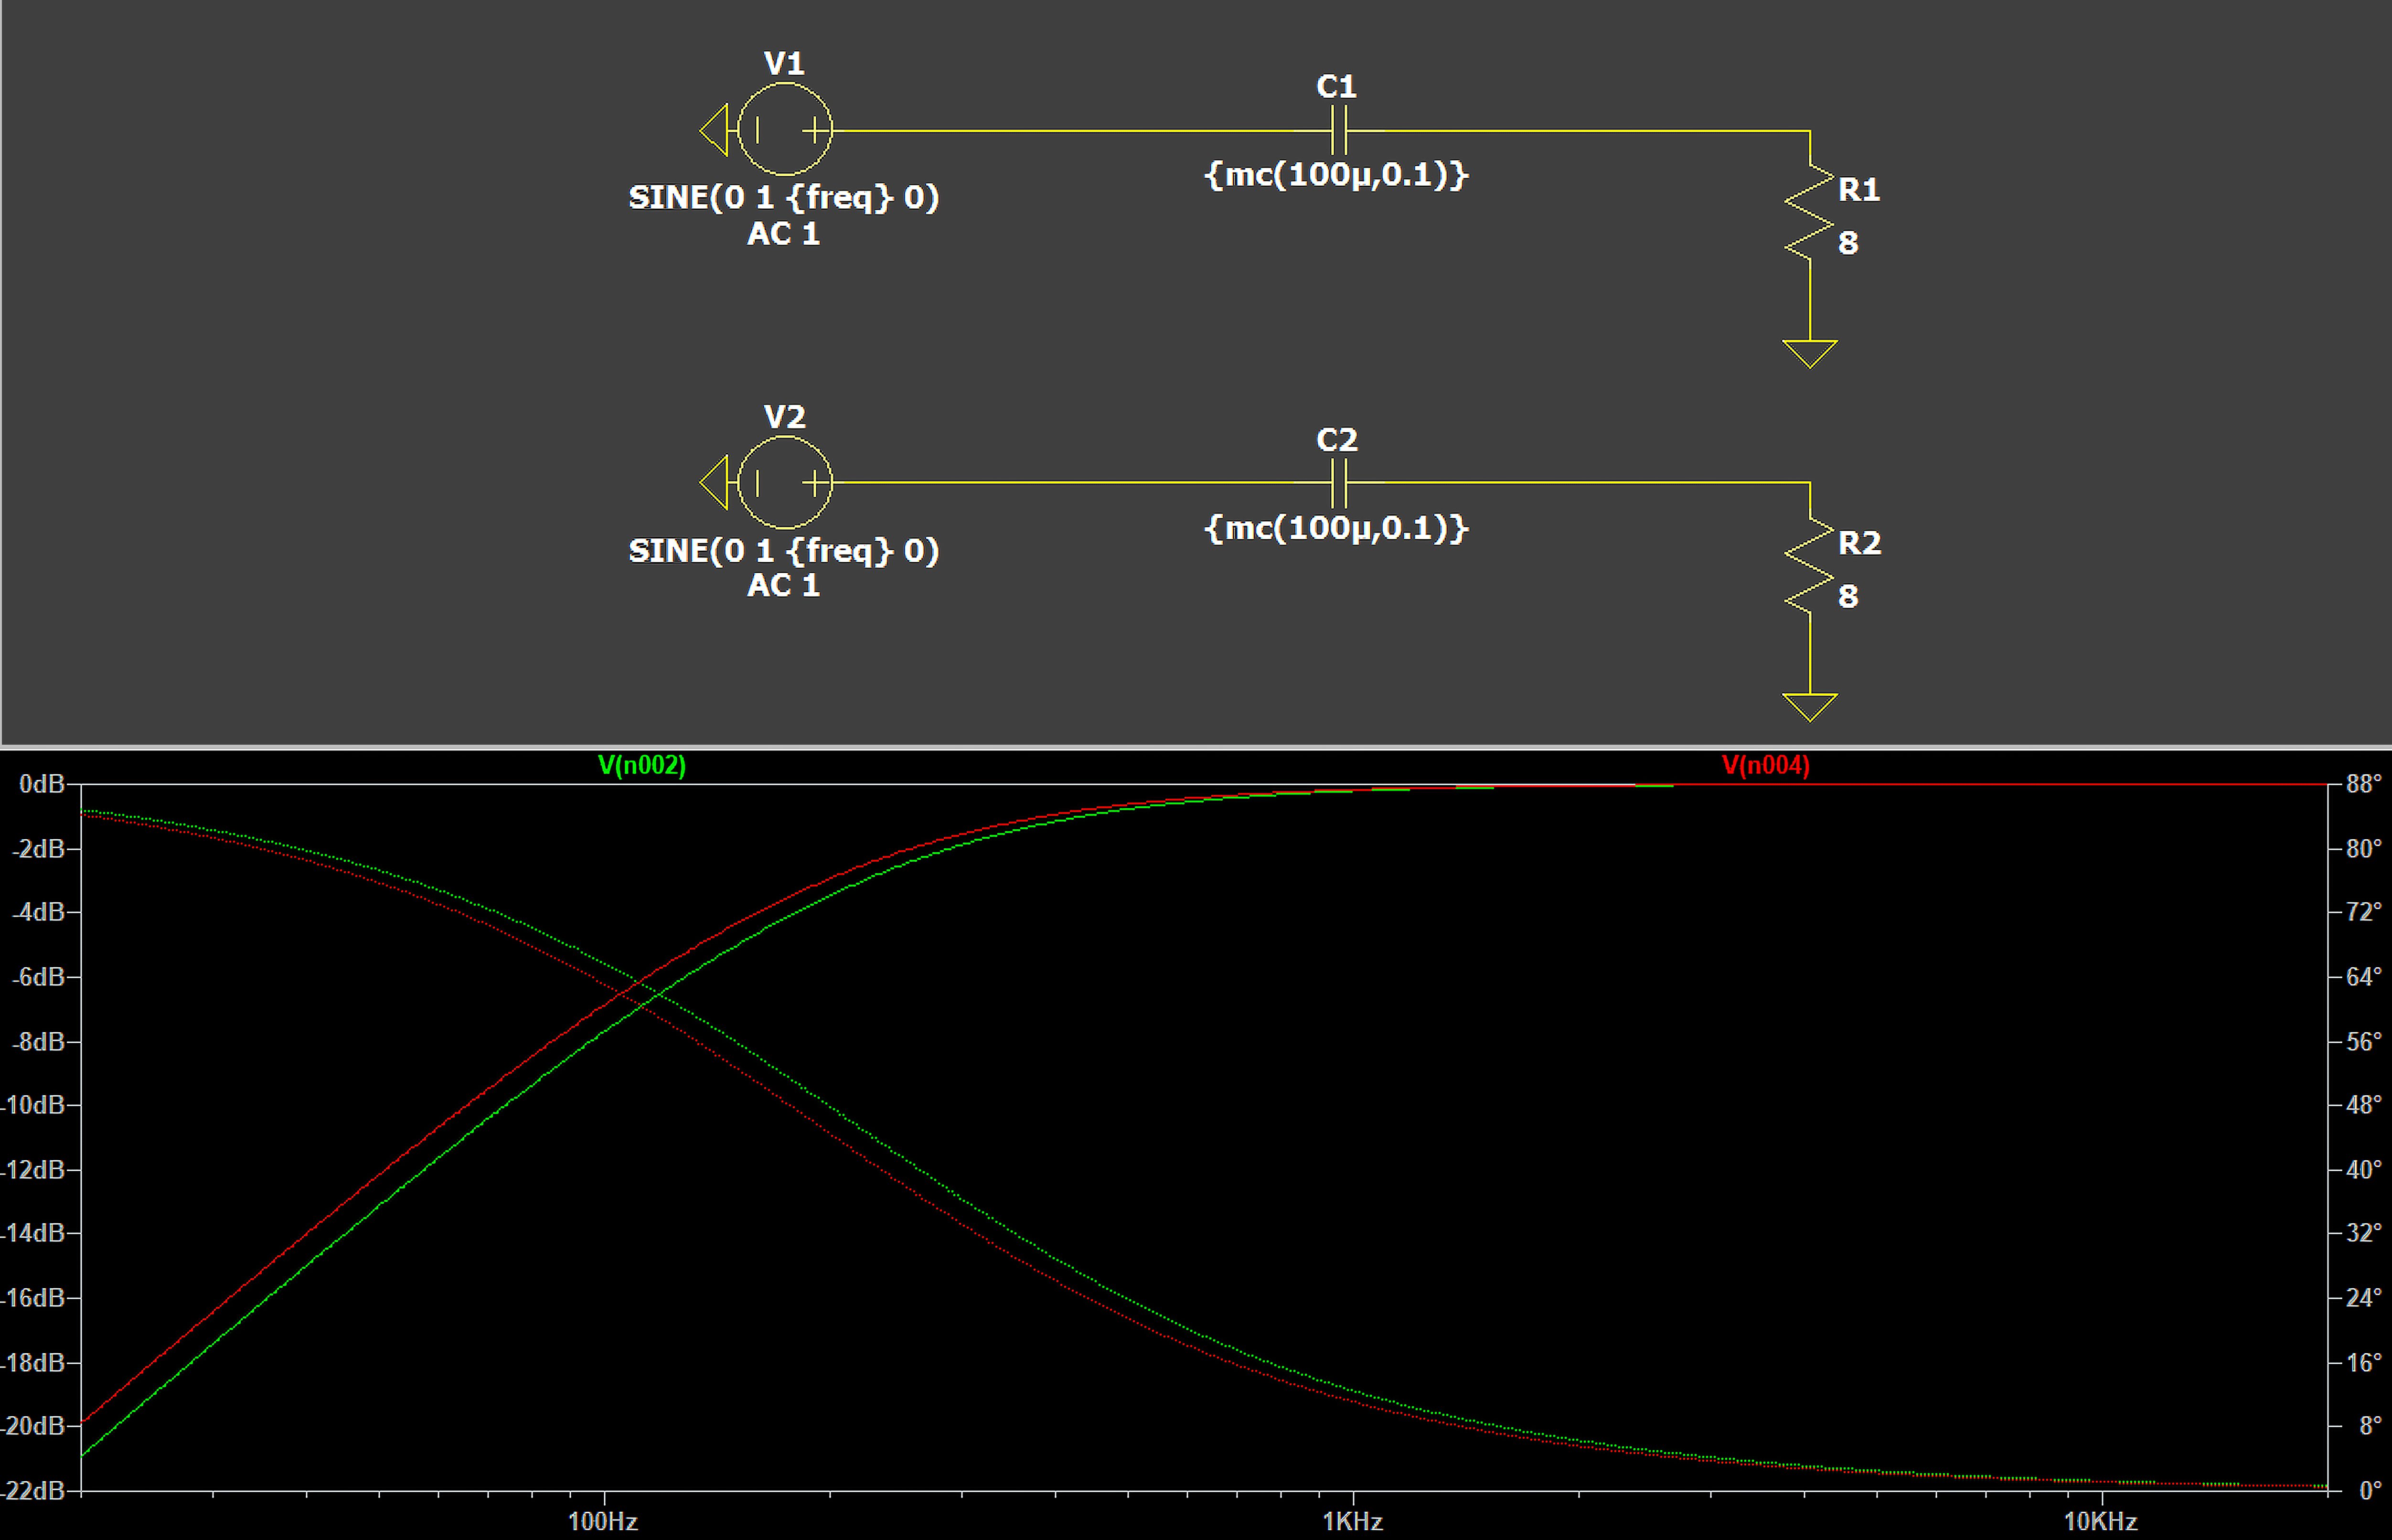Click the C1 name label
The width and height of the screenshot is (2392, 1540).
[x=1337, y=87]
